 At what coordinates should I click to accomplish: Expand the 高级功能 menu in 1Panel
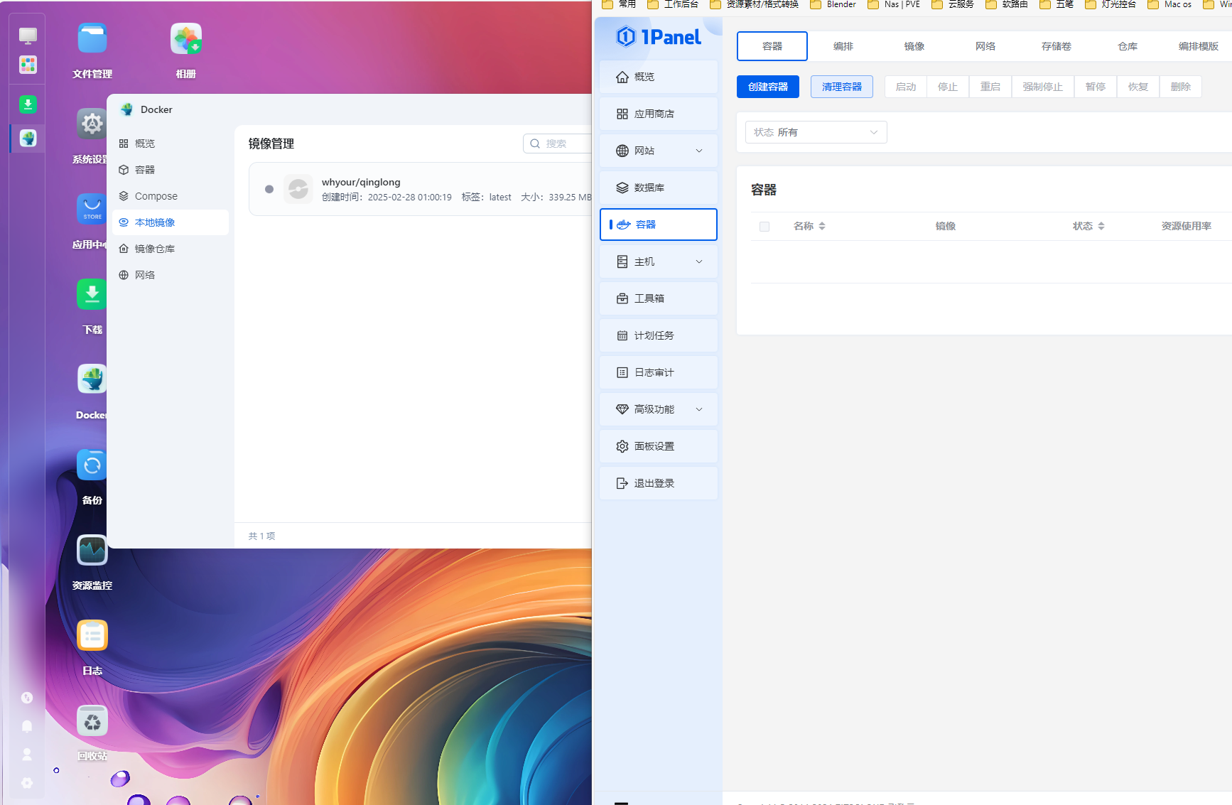[x=659, y=409]
